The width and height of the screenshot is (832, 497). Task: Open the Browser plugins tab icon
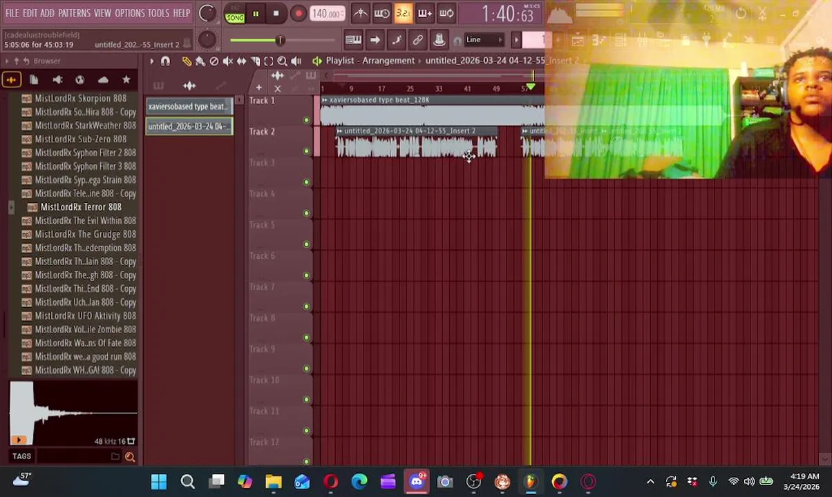[x=57, y=80]
